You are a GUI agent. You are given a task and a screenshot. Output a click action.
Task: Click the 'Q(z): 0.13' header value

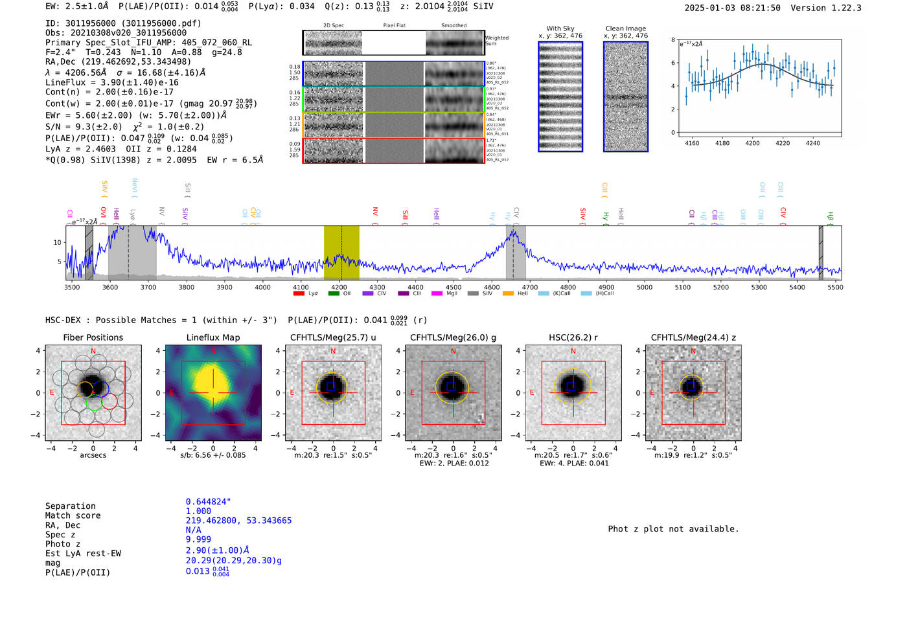point(349,6)
